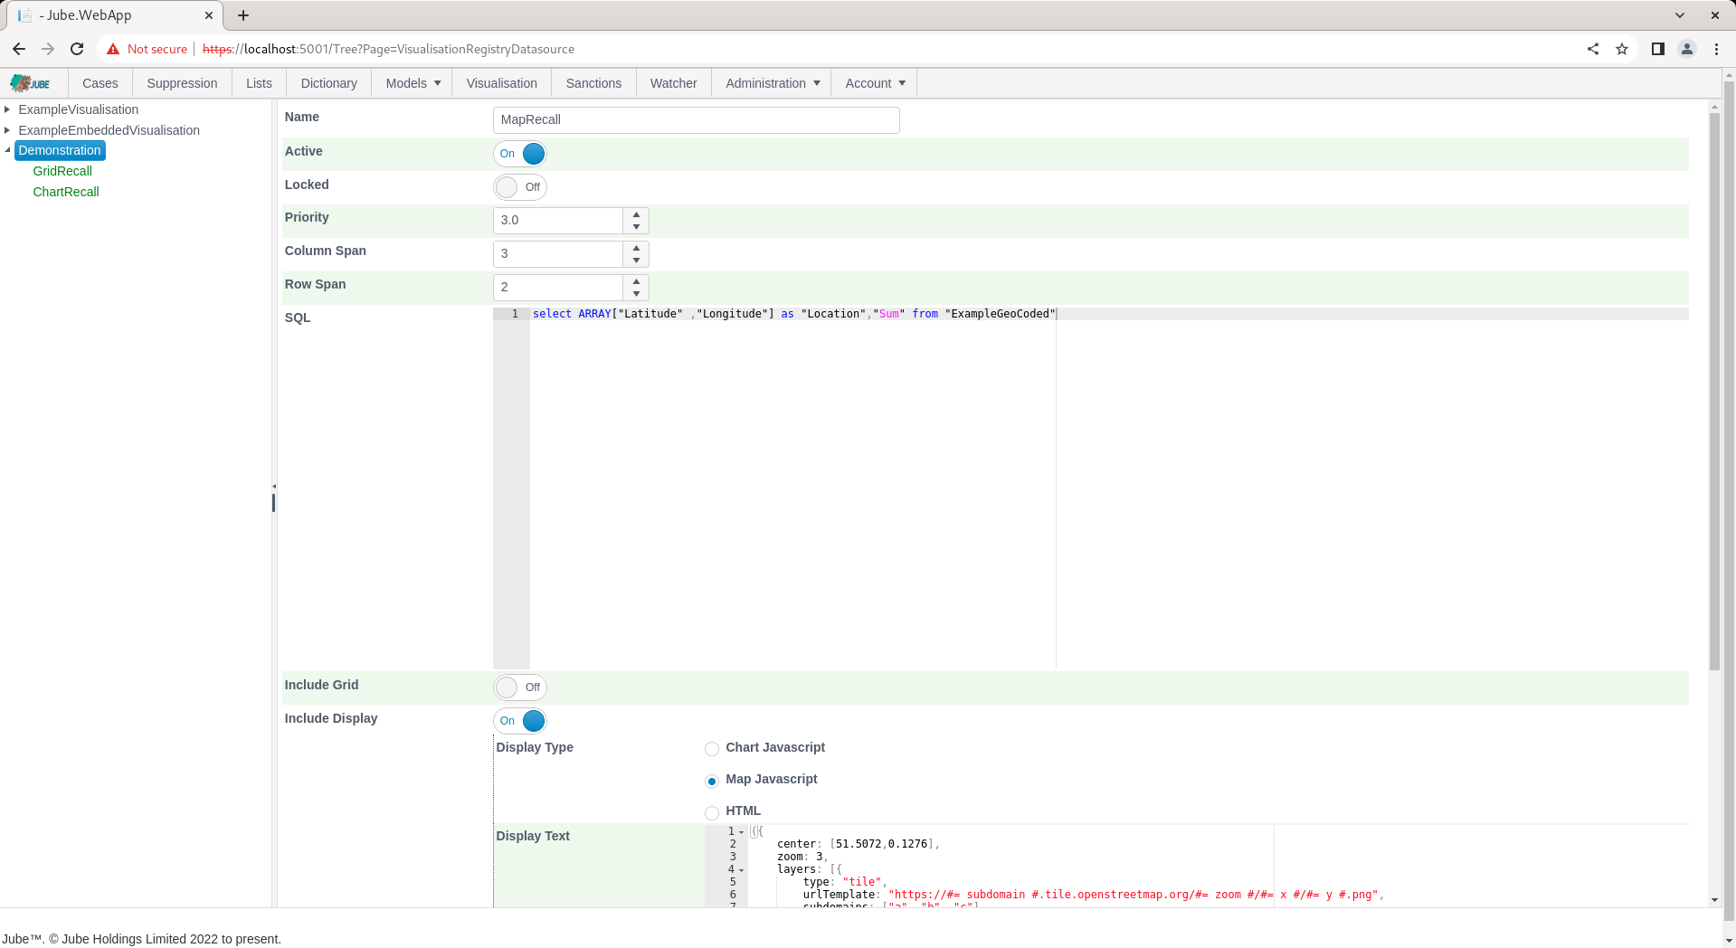Toggle the Active switch off
1736x948 pixels.
point(520,154)
